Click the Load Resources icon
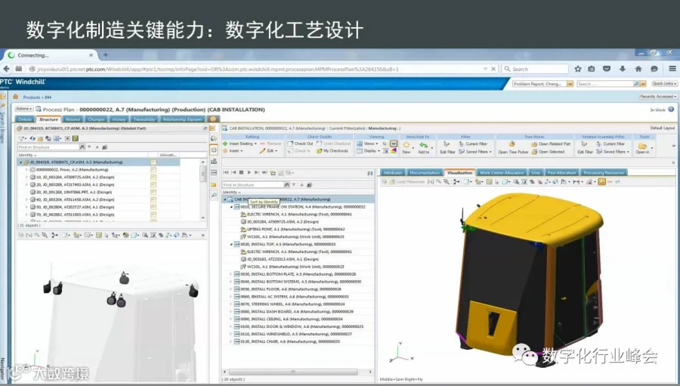The width and height of the screenshot is (680, 386). [x=392, y=182]
